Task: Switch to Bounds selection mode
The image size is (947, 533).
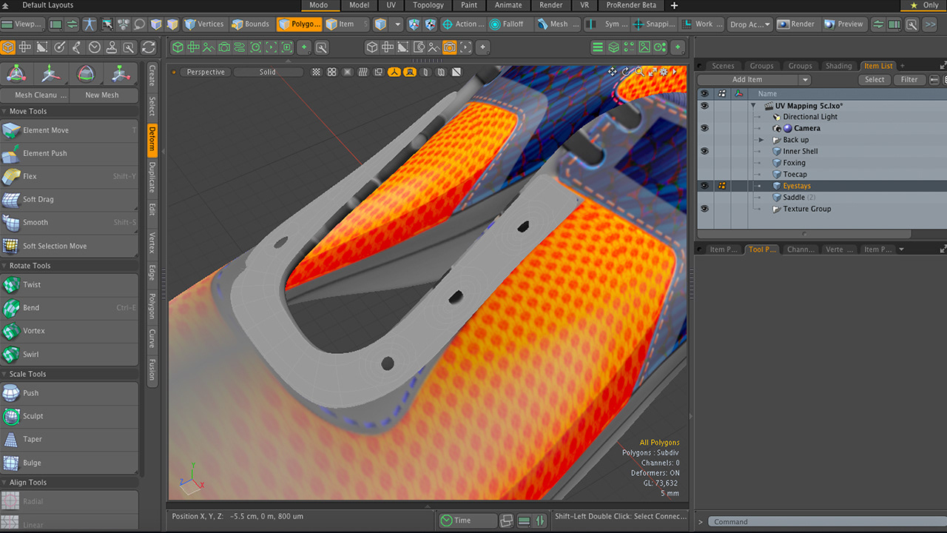Action: click(x=251, y=24)
